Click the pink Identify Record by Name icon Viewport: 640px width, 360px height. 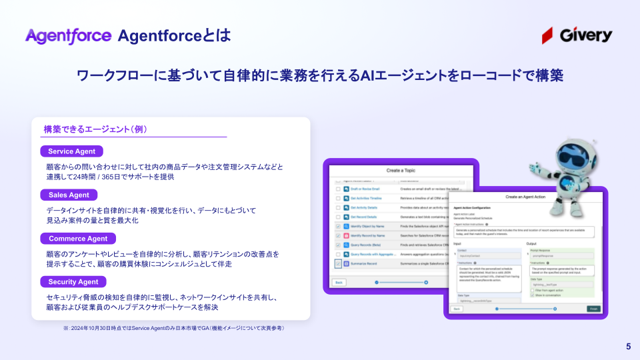346,235
